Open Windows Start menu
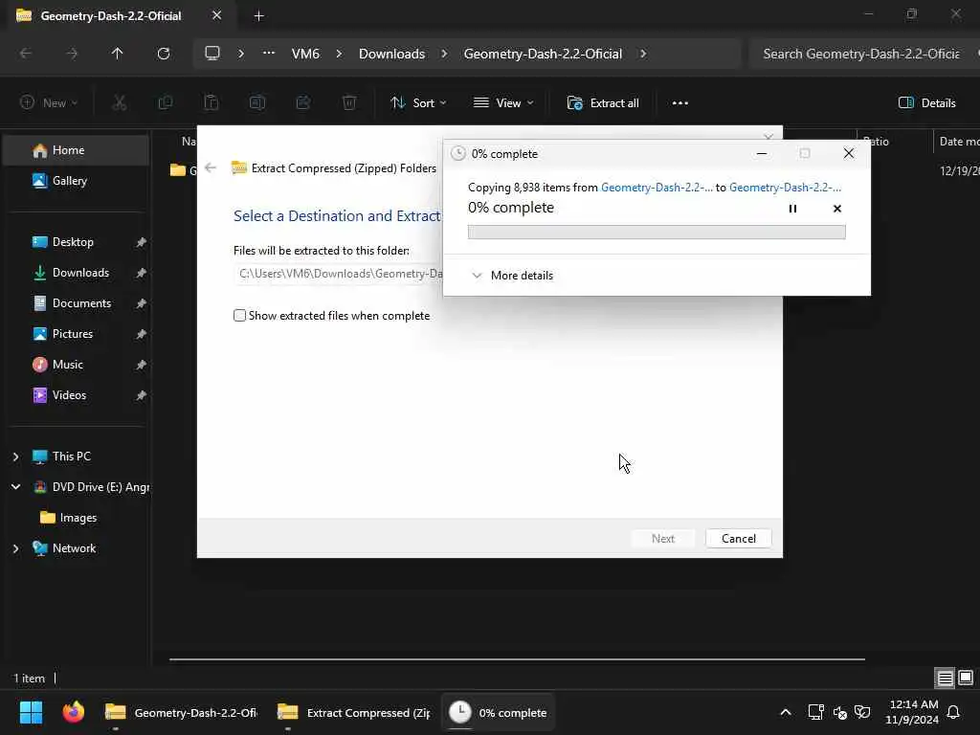 click(x=31, y=712)
